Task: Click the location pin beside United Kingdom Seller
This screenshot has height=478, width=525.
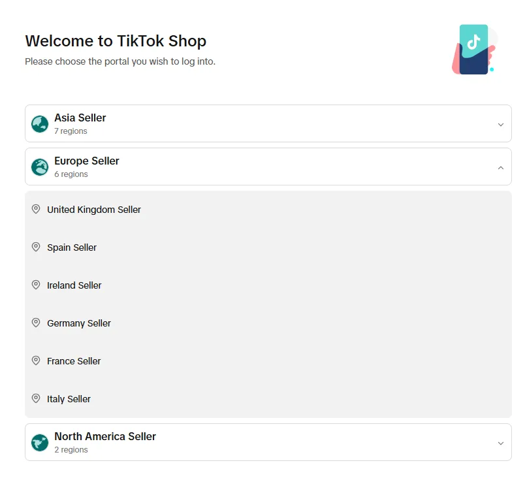Action: 36,210
